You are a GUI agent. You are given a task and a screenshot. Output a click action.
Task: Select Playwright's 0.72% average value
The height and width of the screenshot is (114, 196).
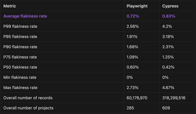tap(133, 16)
